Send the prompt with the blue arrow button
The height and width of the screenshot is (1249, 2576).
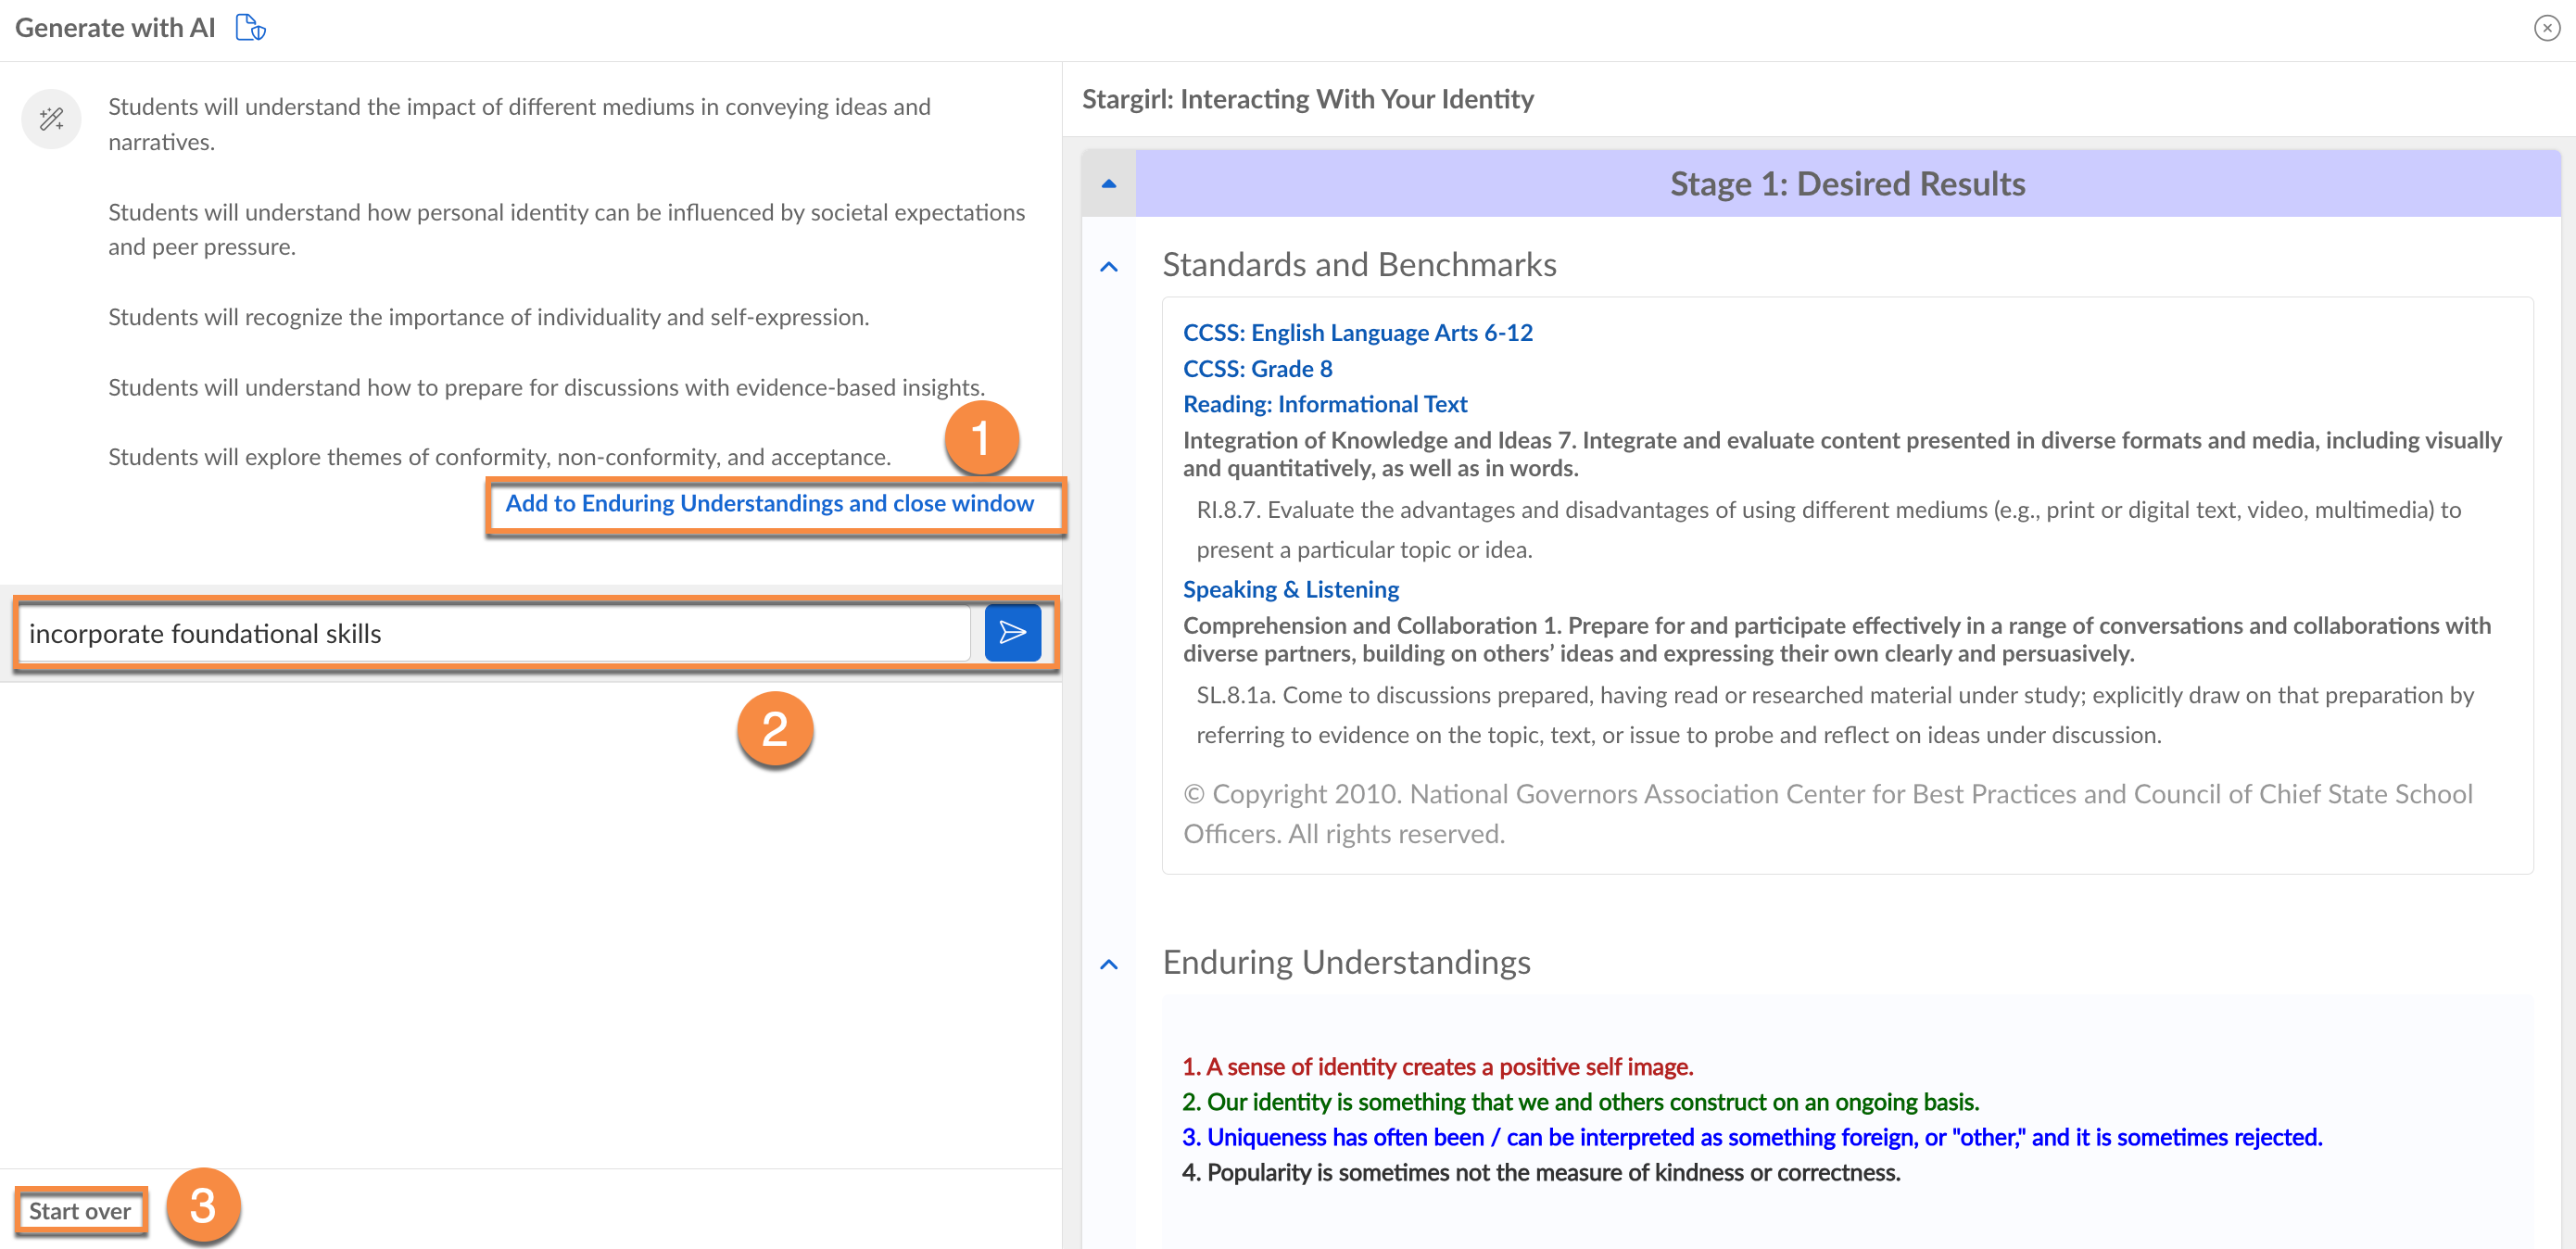pyautogui.click(x=1011, y=632)
